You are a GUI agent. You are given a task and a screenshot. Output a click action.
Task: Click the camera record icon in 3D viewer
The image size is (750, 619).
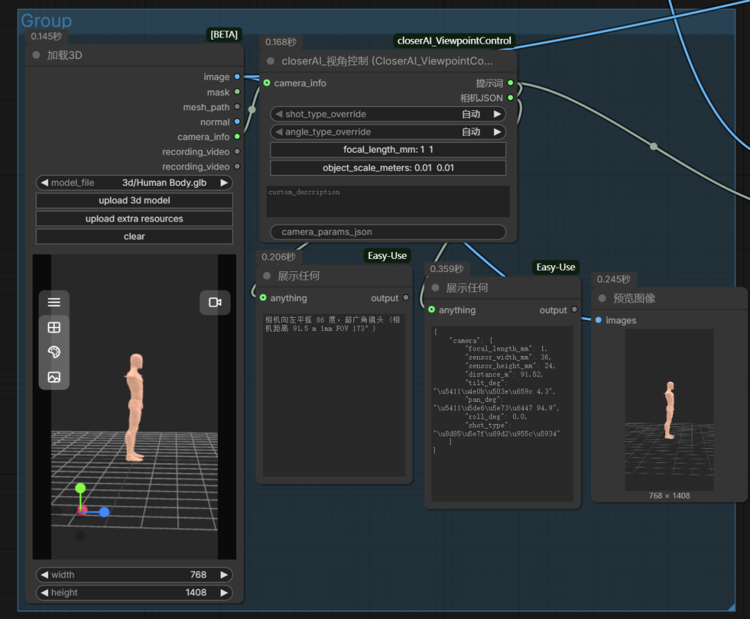(x=215, y=302)
